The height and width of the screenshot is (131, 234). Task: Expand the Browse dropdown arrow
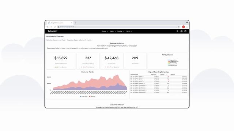107,31
